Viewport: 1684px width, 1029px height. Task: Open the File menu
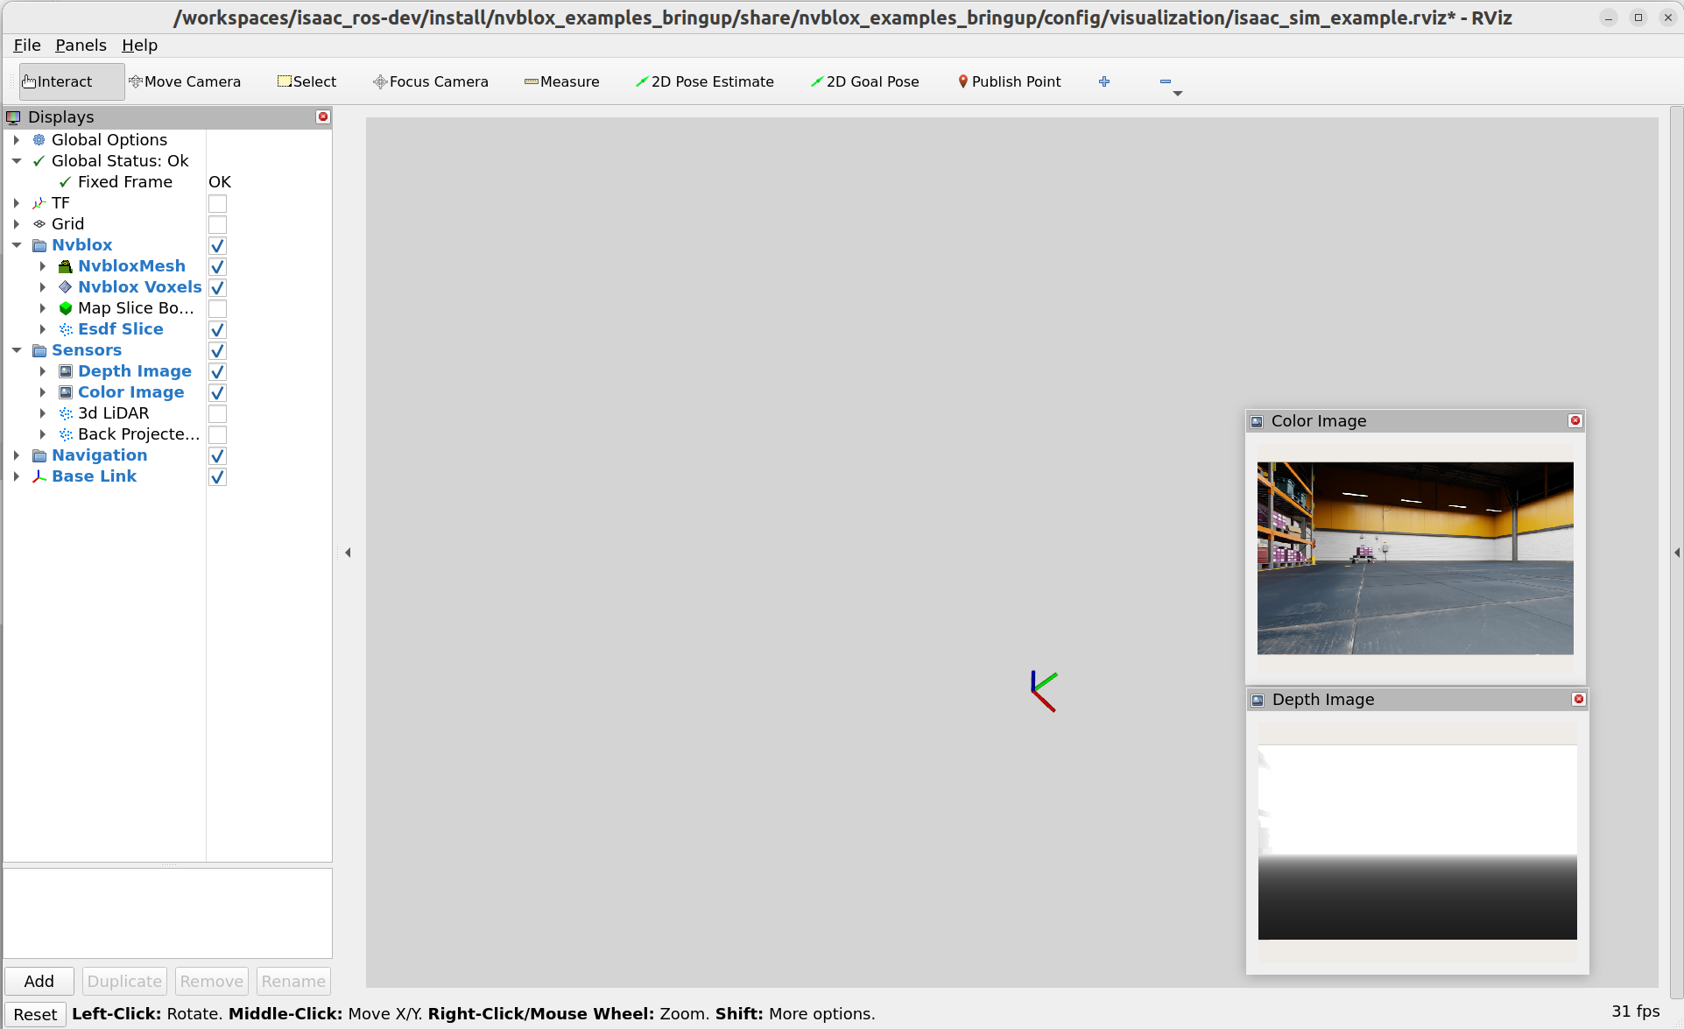click(x=26, y=46)
